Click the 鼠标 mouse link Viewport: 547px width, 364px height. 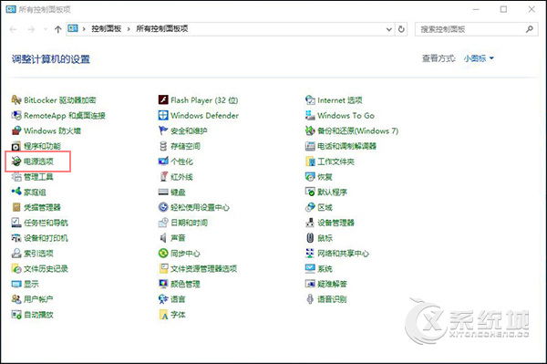pos(325,238)
